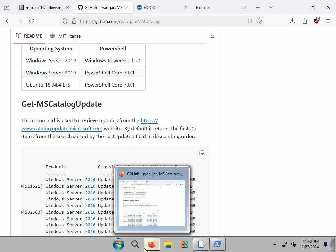Select the GitHub ryan-jan/MSCatalog tab
The height and width of the screenshot is (252, 336).
pyautogui.click(x=103, y=7)
